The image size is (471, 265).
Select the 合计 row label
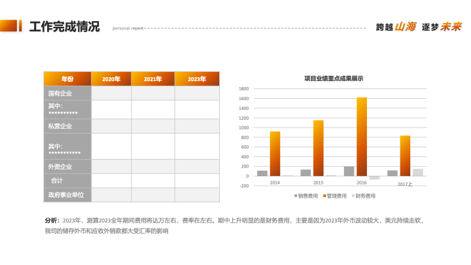pyautogui.click(x=58, y=181)
